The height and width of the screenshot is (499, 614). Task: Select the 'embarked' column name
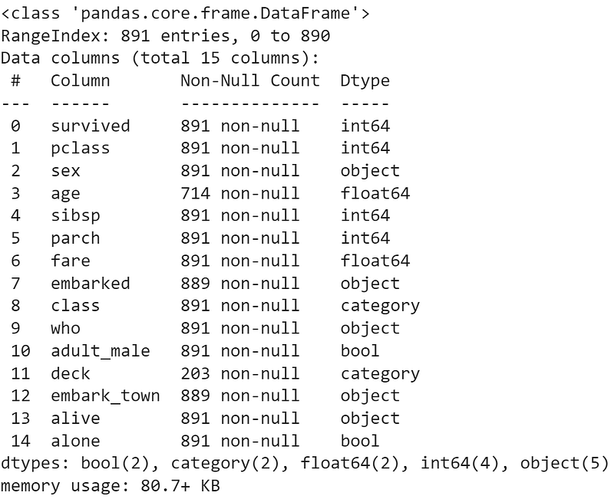(x=91, y=283)
